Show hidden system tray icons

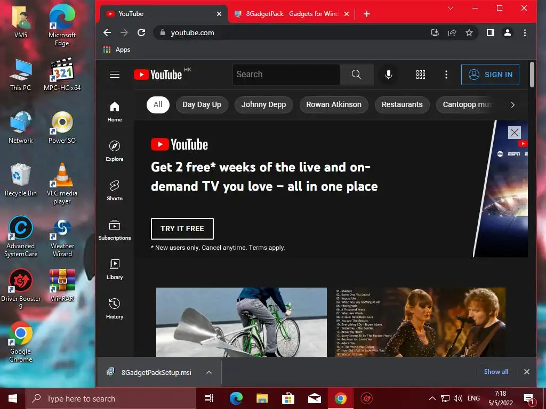point(432,398)
